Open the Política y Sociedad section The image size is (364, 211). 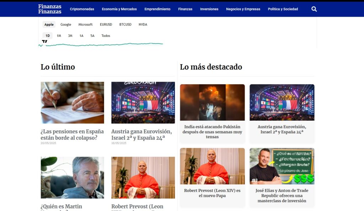tap(283, 9)
